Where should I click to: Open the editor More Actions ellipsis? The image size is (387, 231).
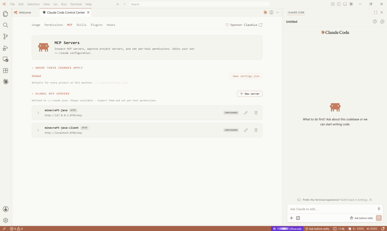pyautogui.click(x=277, y=12)
